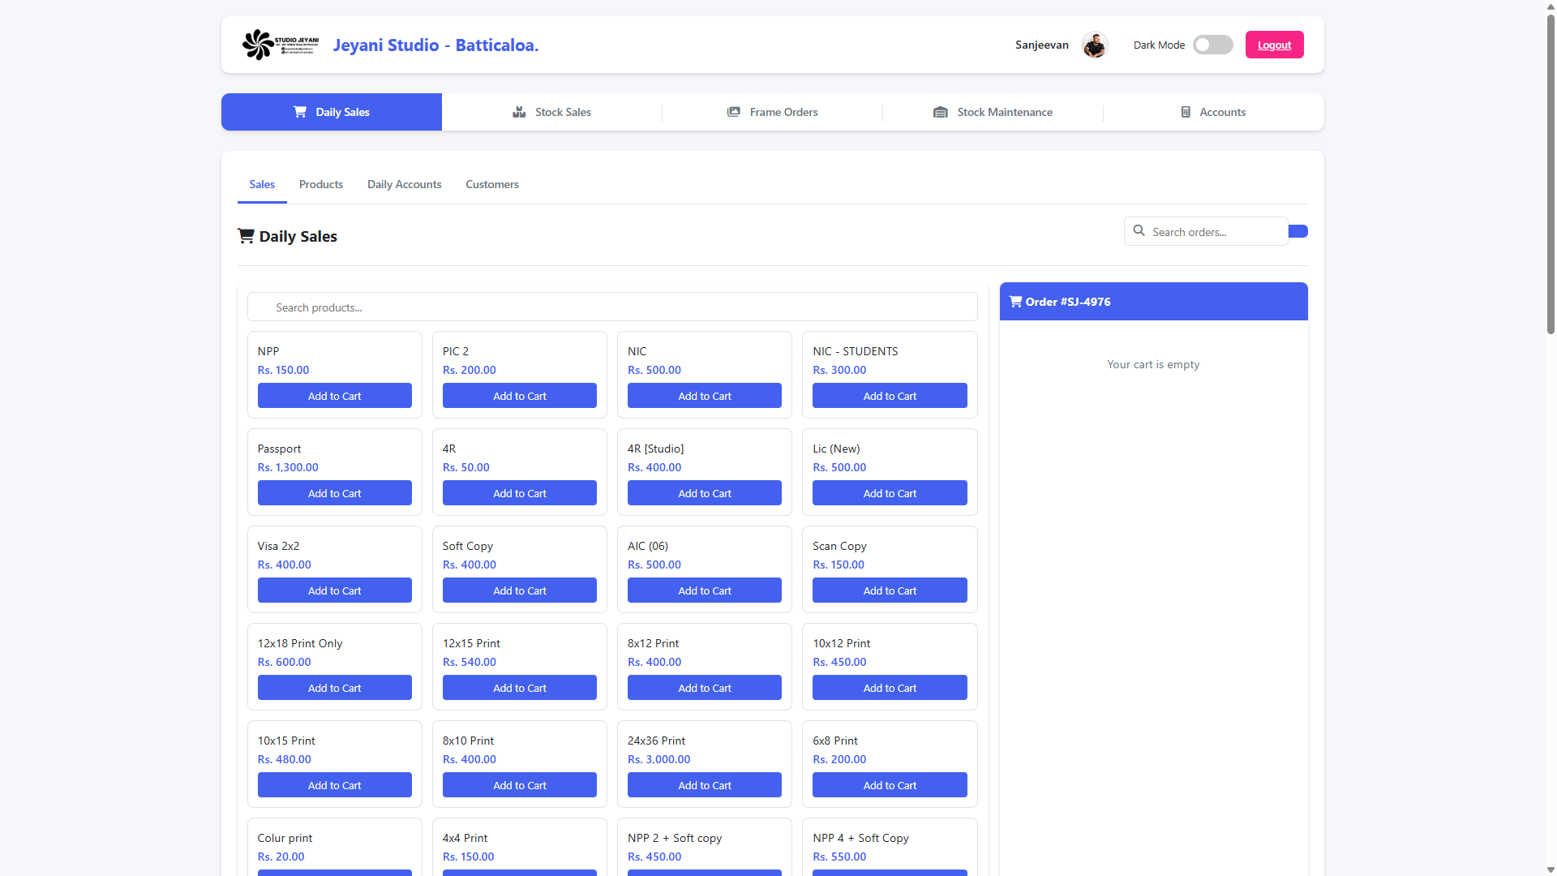Click the cart icon in Order header
Image resolution: width=1557 pixels, height=876 pixels.
pos(1015,302)
